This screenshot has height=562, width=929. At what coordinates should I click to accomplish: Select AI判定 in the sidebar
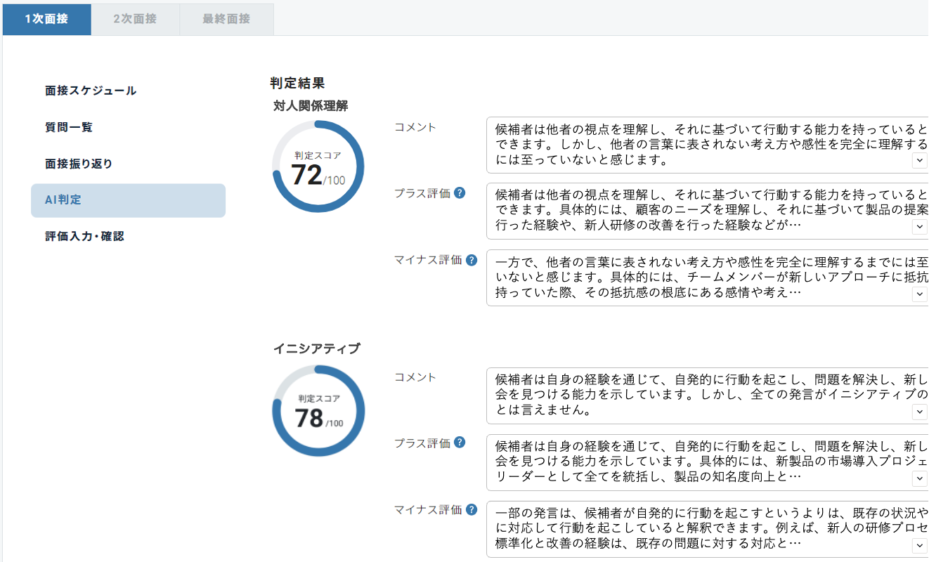pyautogui.click(x=128, y=200)
